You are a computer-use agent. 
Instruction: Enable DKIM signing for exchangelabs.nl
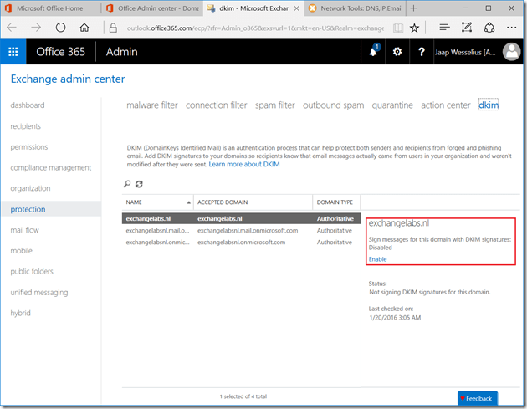377,259
